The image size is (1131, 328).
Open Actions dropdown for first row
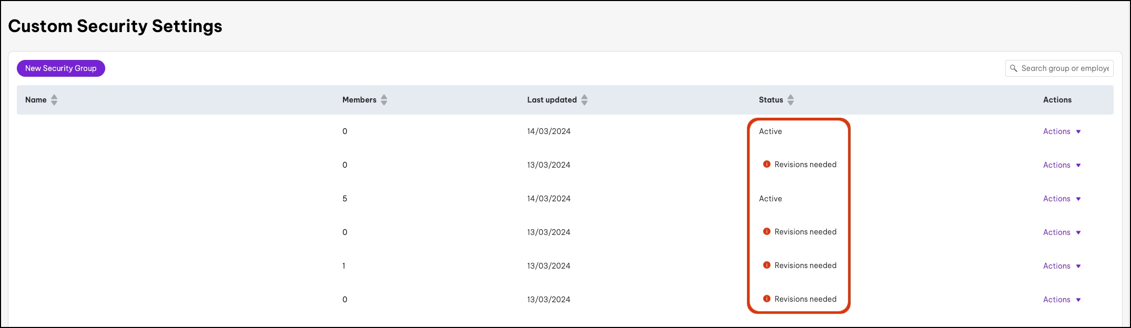tap(1062, 131)
